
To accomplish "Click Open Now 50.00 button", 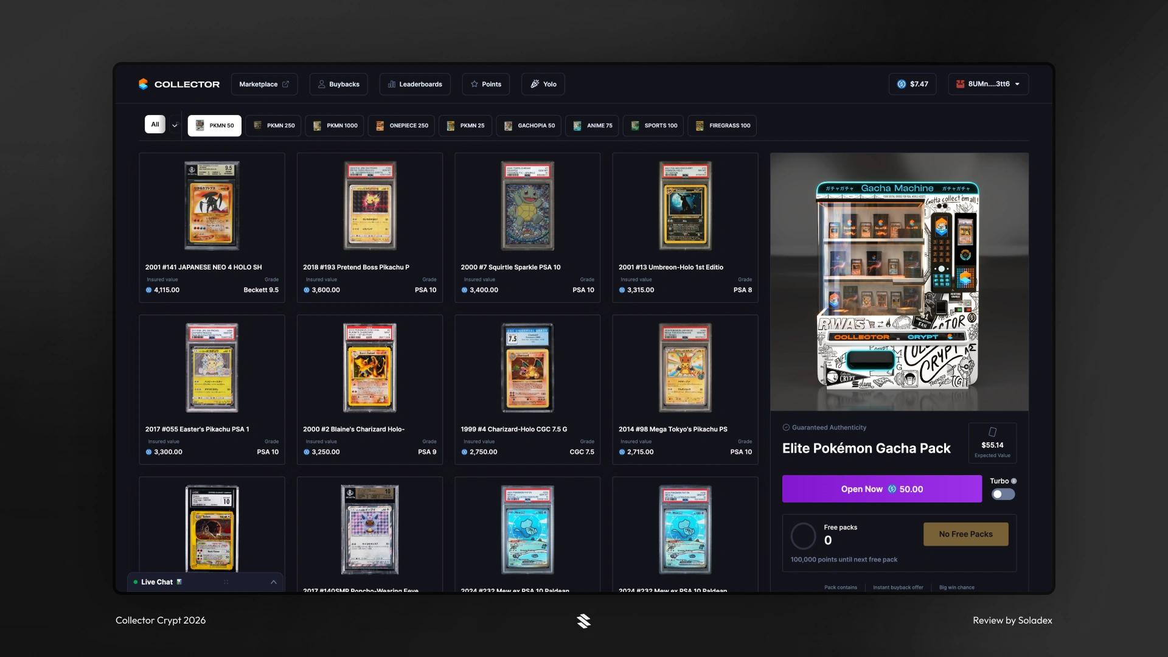I will tap(881, 489).
